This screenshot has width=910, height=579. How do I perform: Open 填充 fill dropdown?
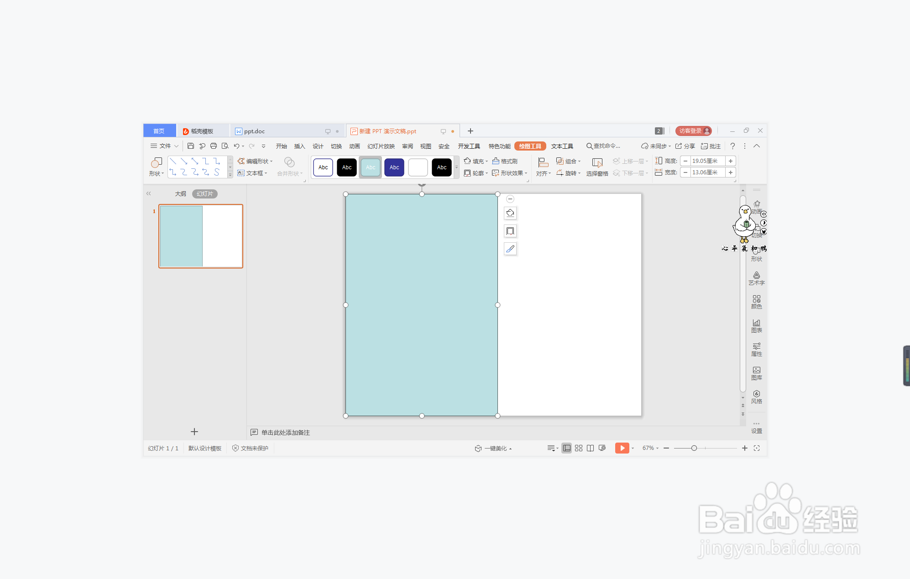point(476,161)
